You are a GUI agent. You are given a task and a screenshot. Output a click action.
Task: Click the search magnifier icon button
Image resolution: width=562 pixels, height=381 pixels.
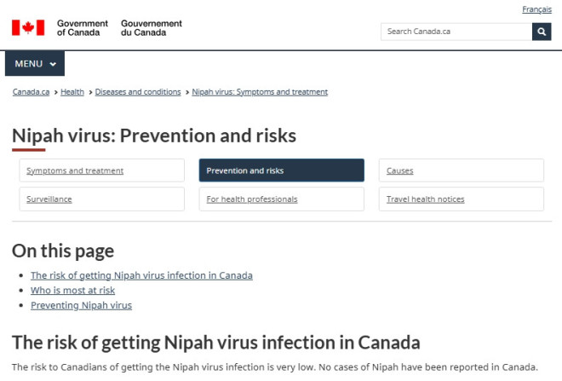(542, 32)
